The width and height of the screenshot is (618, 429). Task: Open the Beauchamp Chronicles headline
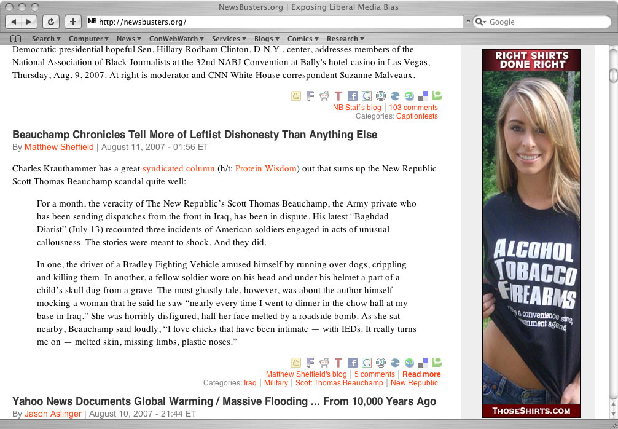point(195,135)
